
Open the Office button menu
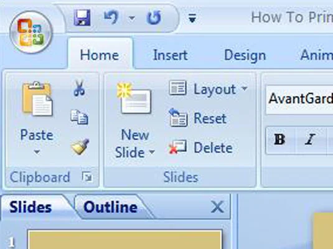(x=31, y=32)
